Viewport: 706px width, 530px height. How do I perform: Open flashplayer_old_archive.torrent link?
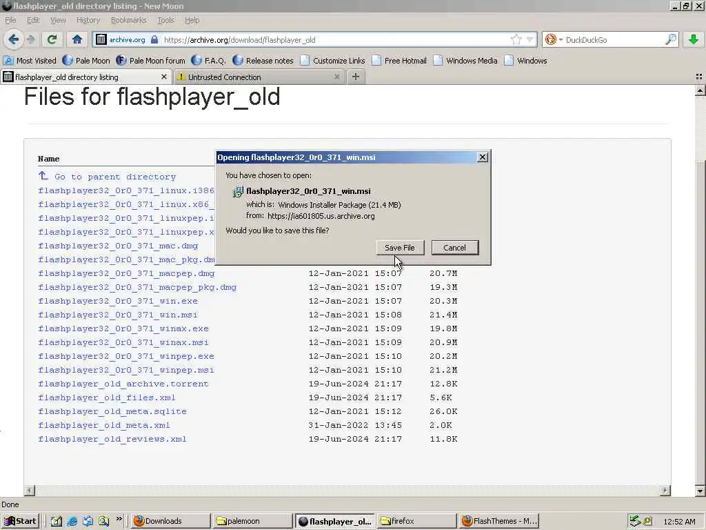pyautogui.click(x=123, y=384)
